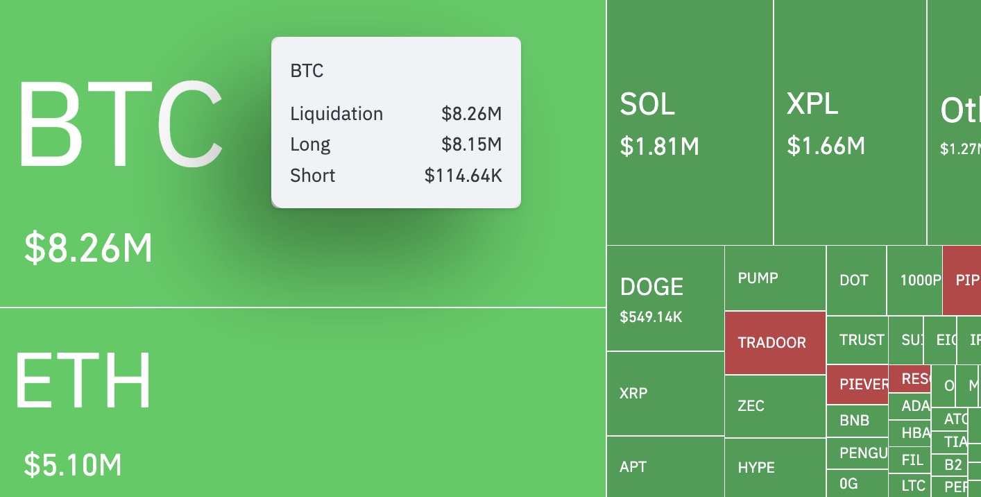The image size is (981, 497).
Task: Click the DOT tile
Action: tap(856, 280)
